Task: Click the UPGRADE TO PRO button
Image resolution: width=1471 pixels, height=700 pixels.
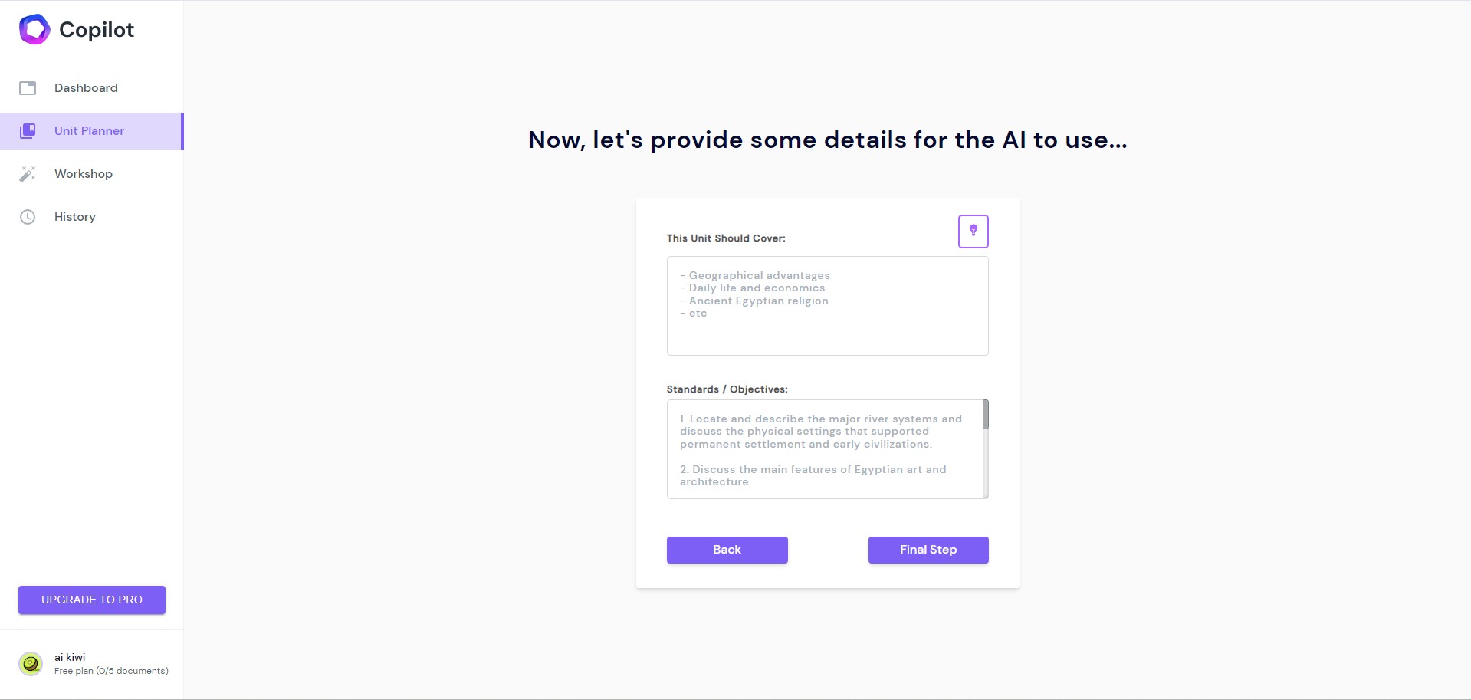Action: click(92, 600)
